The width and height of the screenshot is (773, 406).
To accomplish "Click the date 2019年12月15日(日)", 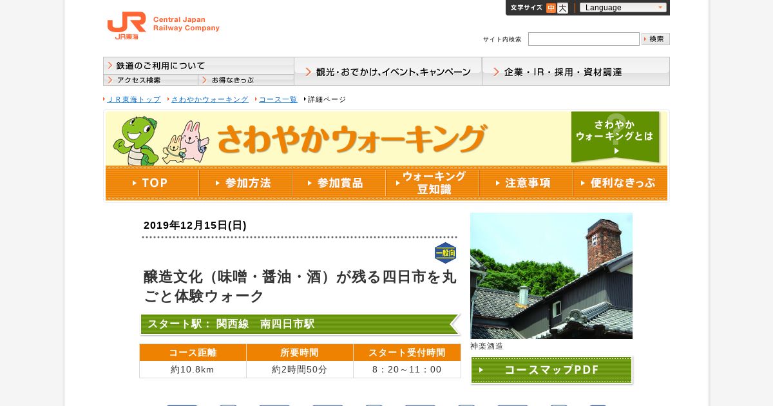I will coord(195,226).
